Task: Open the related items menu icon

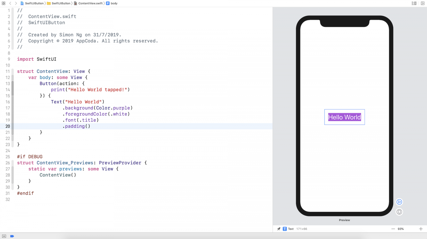Action: coord(3,3)
